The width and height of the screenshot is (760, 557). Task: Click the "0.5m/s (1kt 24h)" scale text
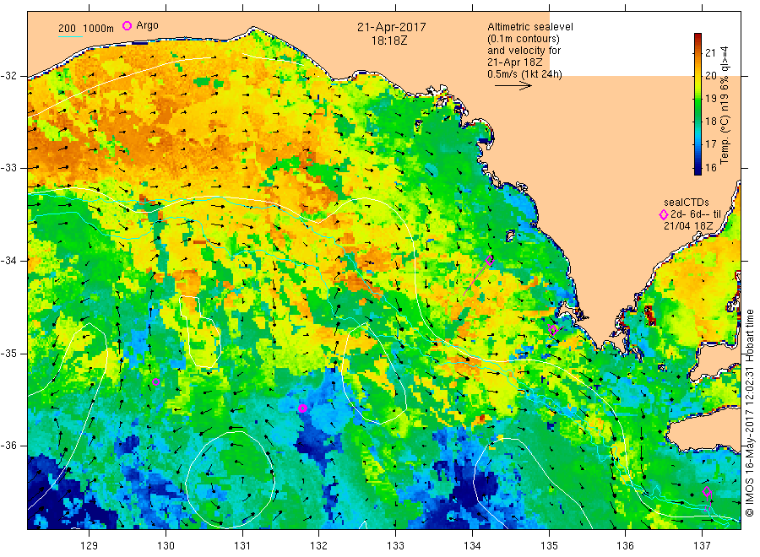525,74
